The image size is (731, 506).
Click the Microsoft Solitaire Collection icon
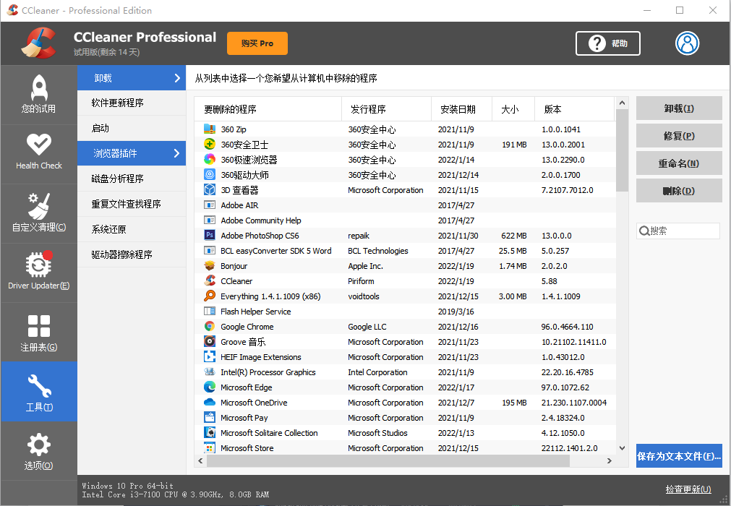[x=210, y=432]
